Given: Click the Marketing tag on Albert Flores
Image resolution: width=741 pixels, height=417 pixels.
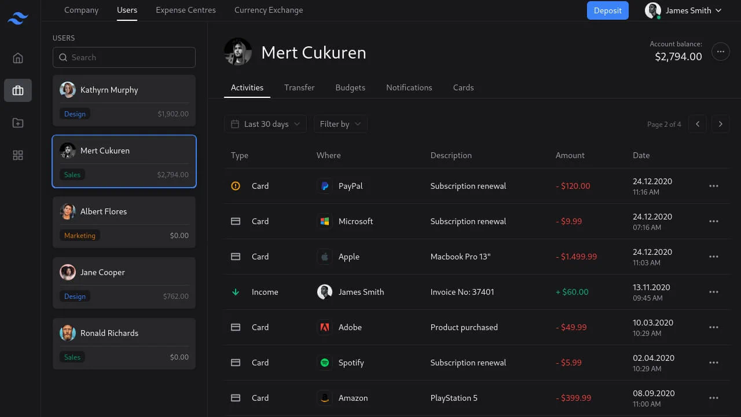Looking at the screenshot, I should coord(80,236).
